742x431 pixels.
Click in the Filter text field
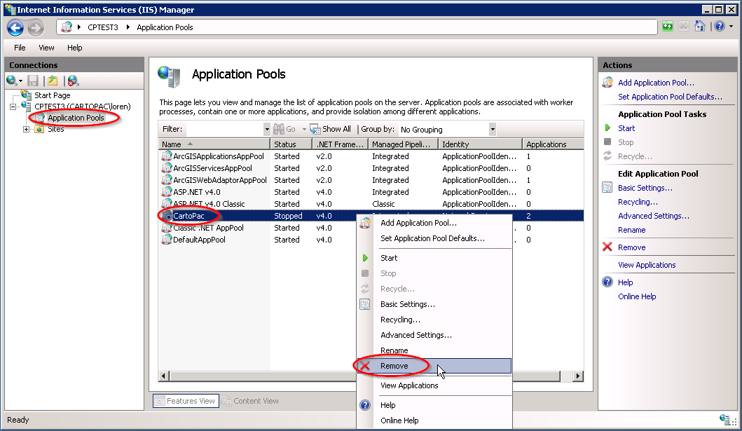click(224, 129)
